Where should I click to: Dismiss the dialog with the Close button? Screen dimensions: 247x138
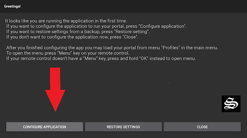point(202,127)
